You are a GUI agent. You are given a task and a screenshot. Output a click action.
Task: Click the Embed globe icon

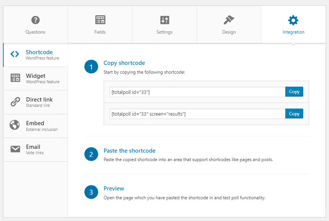point(15,126)
